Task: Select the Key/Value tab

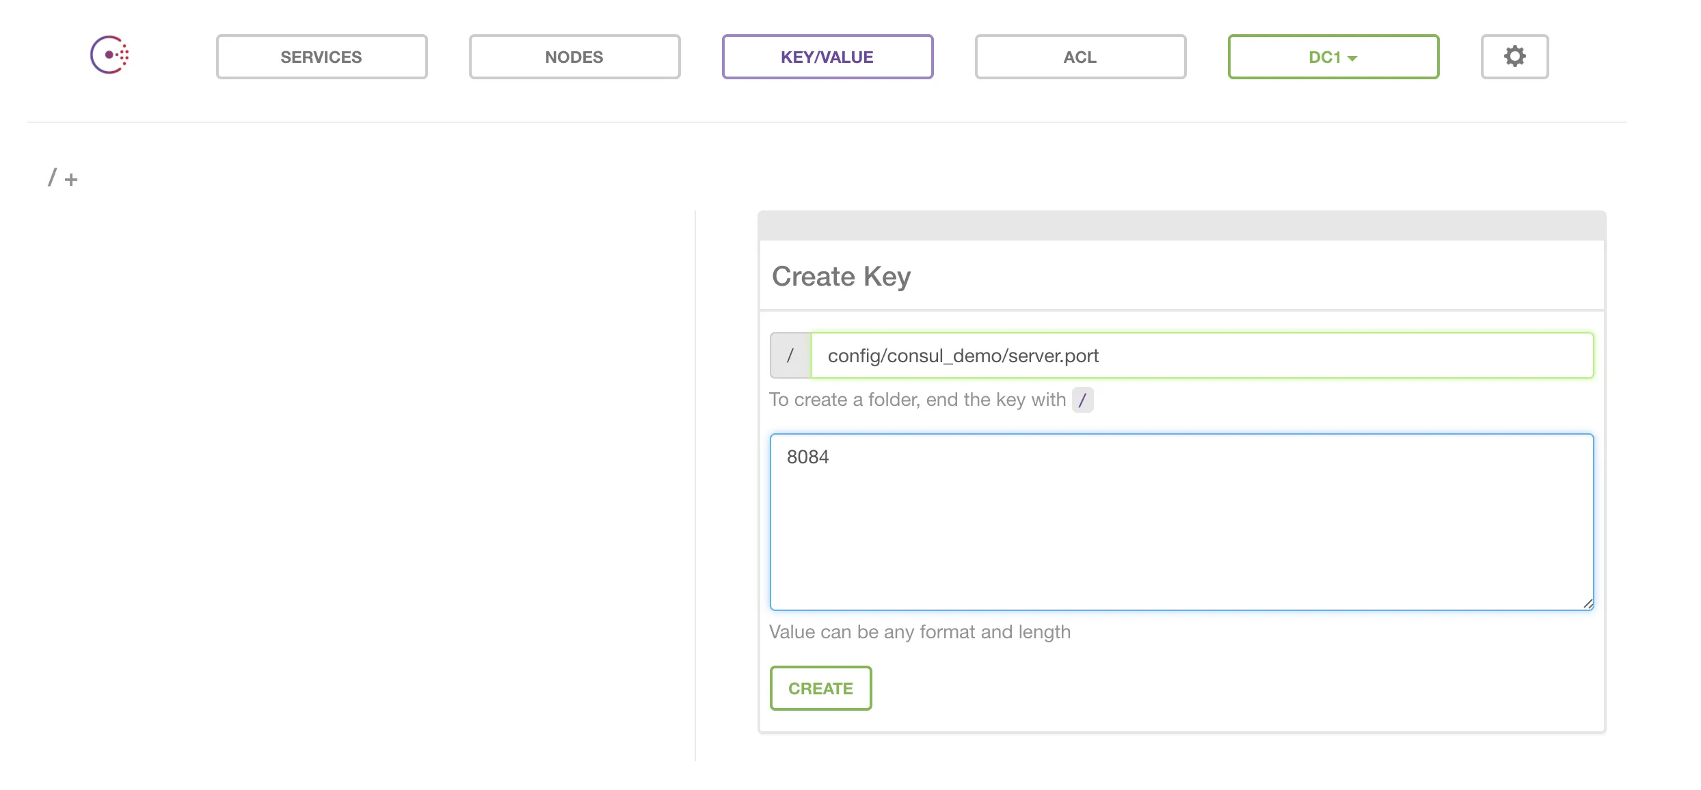Action: click(x=827, y=57)
